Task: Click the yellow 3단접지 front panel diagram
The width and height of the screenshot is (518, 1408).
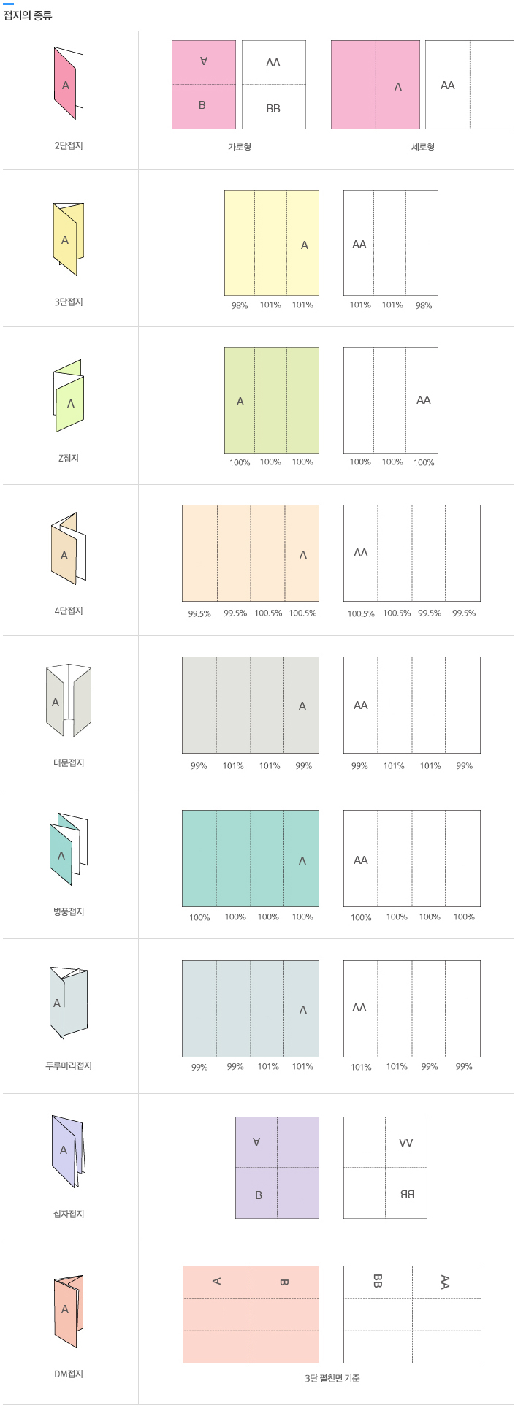Action: click(x=272, y=242)
